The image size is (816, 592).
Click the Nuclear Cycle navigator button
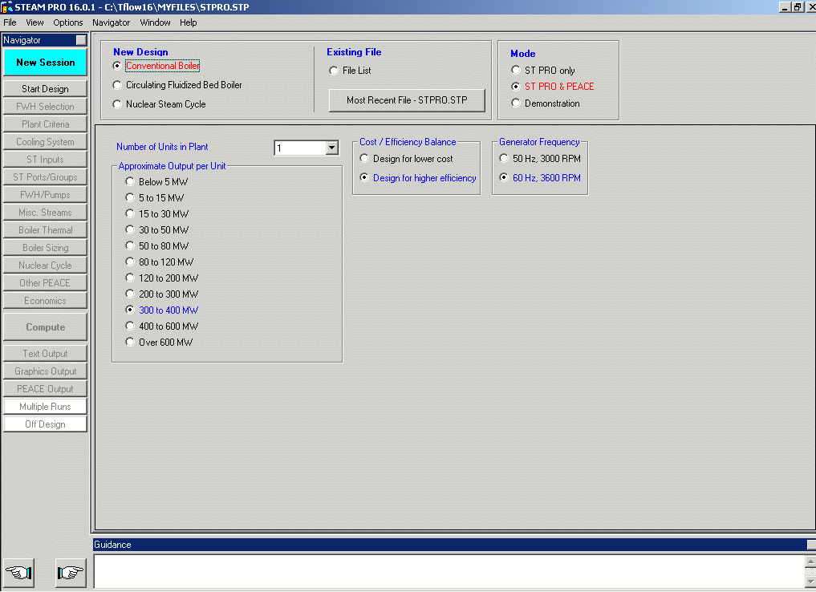pos(45,266)
